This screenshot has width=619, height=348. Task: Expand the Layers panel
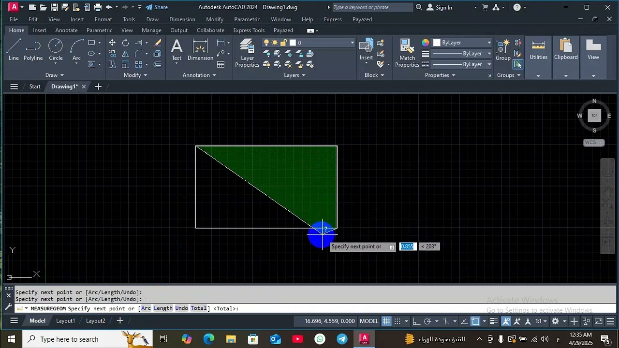295,75
